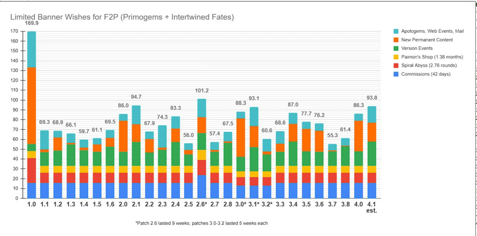This screenshot has width=477, height=236.
Task: Select 'Spiral Abyss (2.76 rounds)' legend label
Action: [429, 66]
